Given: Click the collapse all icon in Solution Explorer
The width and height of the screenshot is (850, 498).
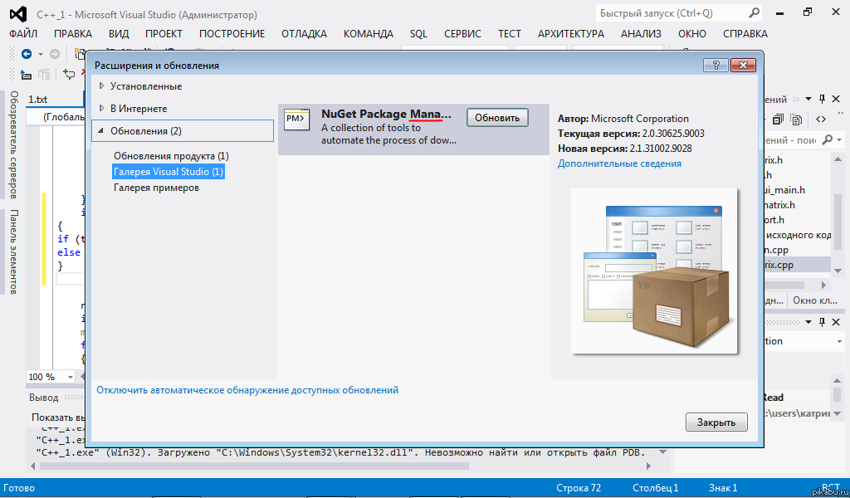Looking at the screenshot, I should point(779,120).
